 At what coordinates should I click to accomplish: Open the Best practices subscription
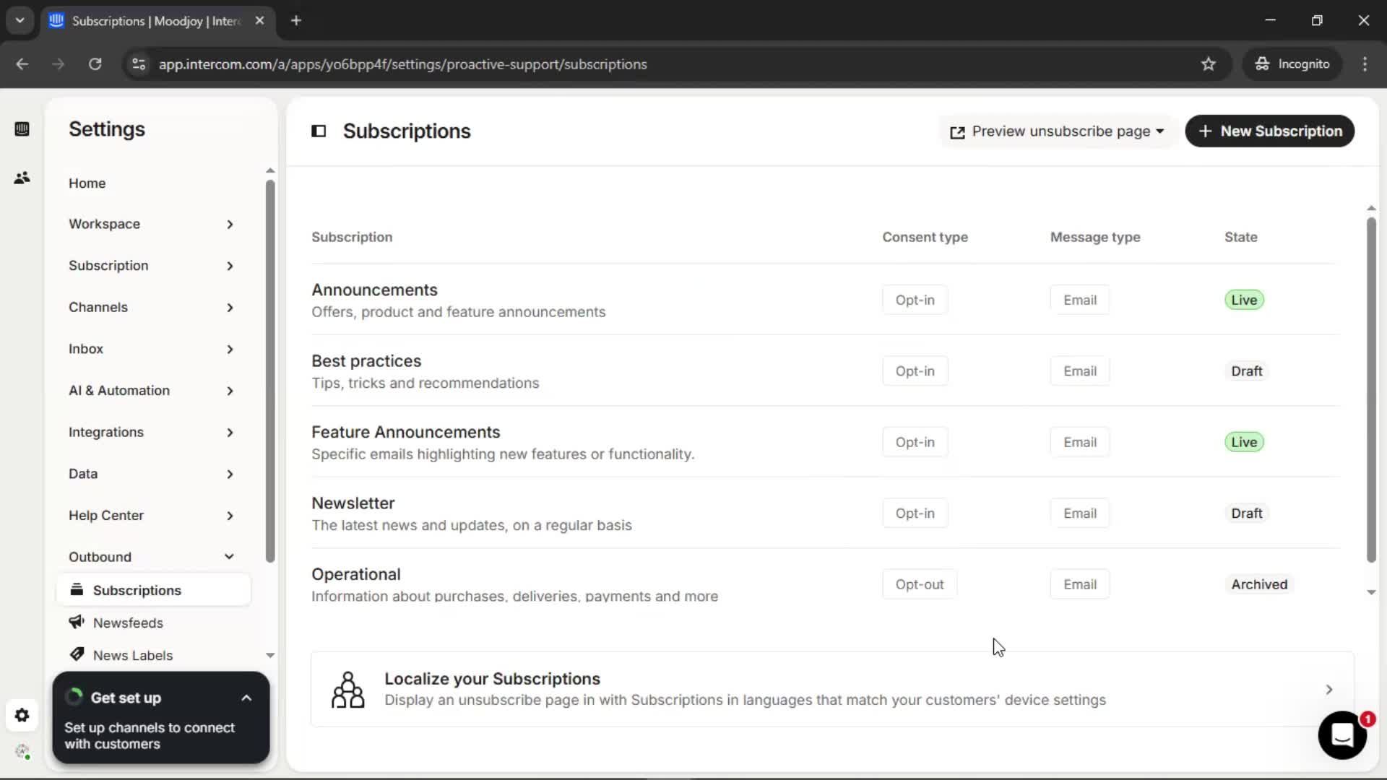366,361
